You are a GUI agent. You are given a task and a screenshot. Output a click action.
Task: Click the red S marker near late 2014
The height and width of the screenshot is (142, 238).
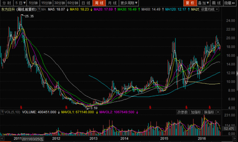pyautogui.click(x=150, y=107)
